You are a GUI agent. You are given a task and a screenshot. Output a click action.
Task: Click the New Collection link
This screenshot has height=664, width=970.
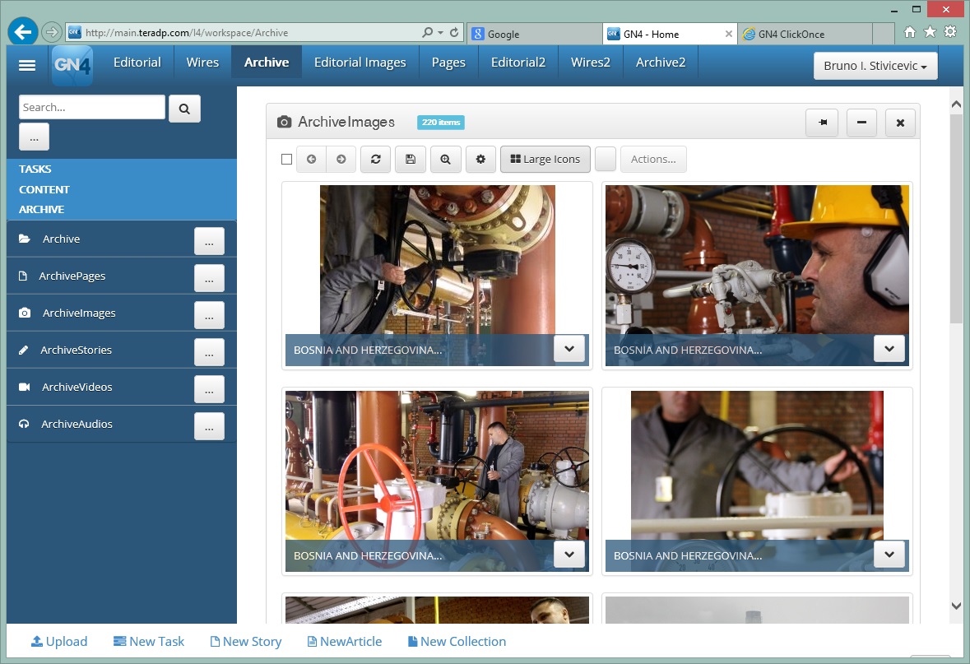[457, 642]
